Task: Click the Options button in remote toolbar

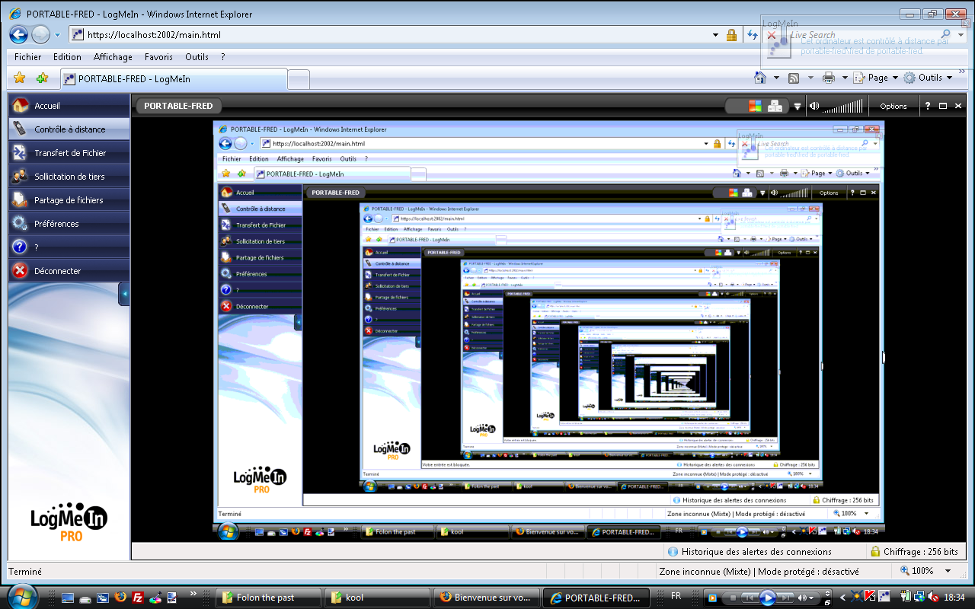Action: click(893, 106)
